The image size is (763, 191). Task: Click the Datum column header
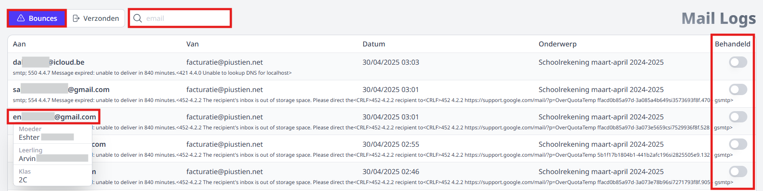click(x=374, y=44)
